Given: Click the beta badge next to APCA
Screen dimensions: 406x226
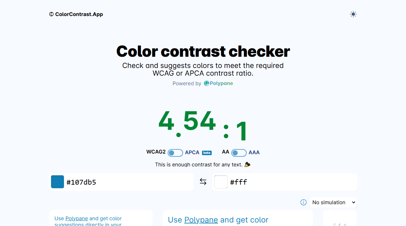Looking at the screenshot, I should tap(207, 153).
